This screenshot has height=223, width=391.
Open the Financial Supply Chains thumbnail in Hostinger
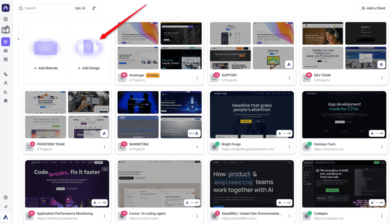pyautogui.click(x=181, y=58)
